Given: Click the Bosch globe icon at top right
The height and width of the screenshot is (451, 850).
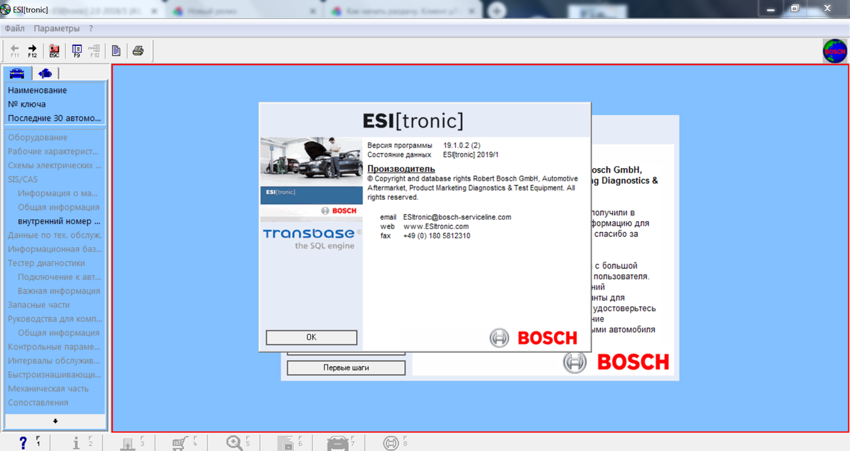Looking at the screenshot, I should pyautogui.click(x=835, y=51).
